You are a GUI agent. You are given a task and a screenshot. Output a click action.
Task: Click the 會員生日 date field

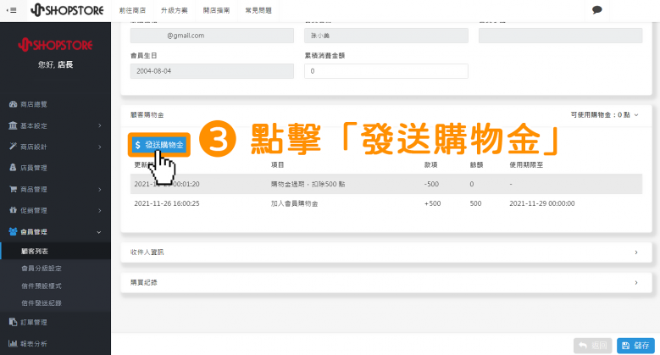click(212, 71)
